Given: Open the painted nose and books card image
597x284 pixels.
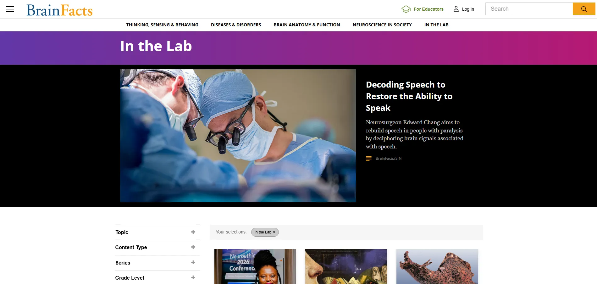Looking at the screenshot, I should coord(346,266).
